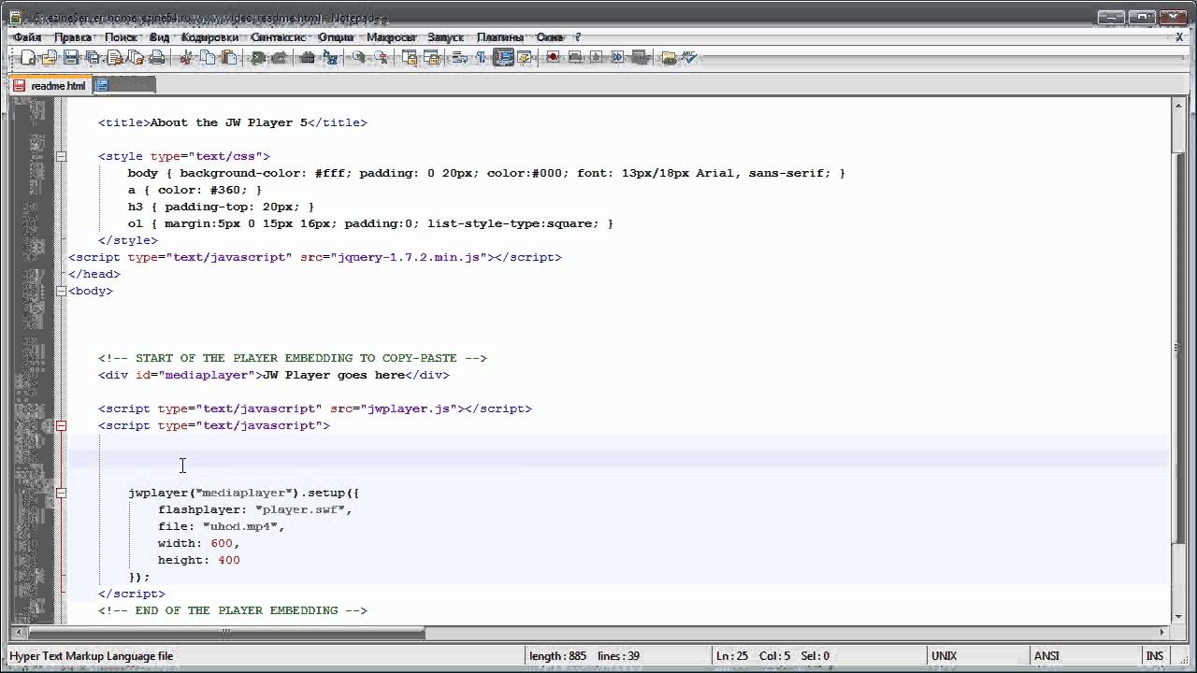Screen dimensions: 1197x673
Task: Save the current file via toolbar
Action: (71, 58)
